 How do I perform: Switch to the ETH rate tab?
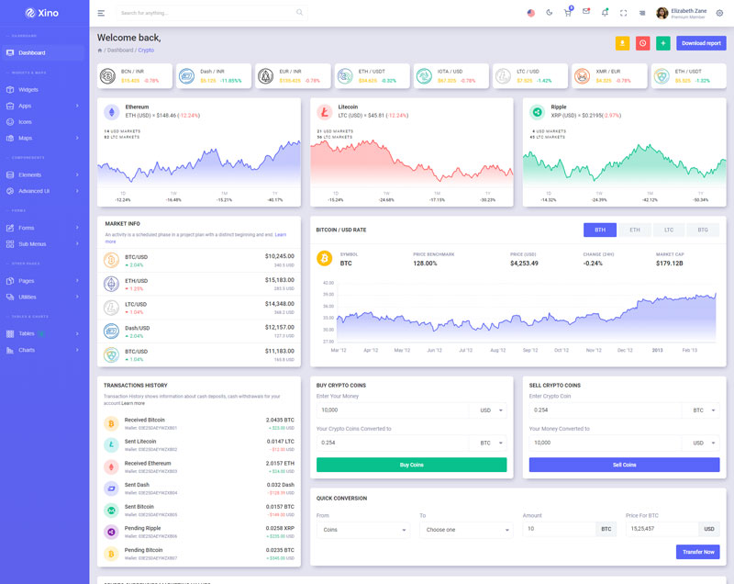point(634,230)
